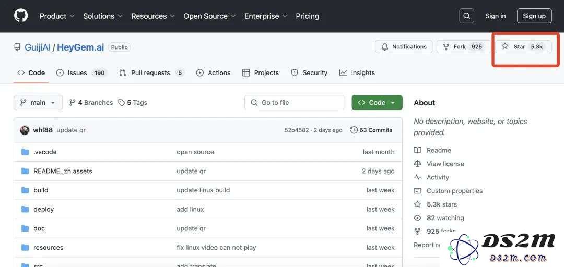Click the star icon beside 5.3k stars
Image resolution: width=564 pixels, height=267 pixels.
pyautogui.click(x=417, y=204)
